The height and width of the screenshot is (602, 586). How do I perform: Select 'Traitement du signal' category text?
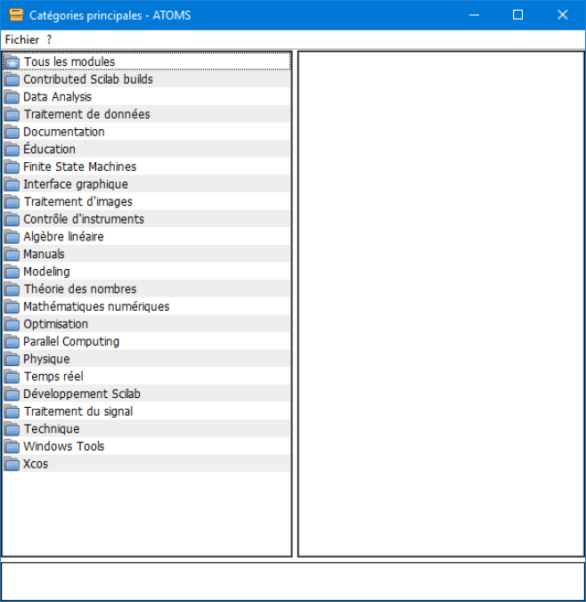tap(78, 411)
